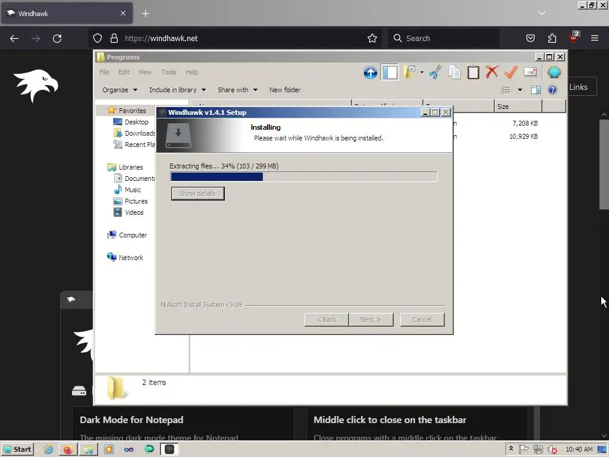The image size is (609, 457).
Task: Click the bookmark star icon in address bar
Action: [372, 38]
